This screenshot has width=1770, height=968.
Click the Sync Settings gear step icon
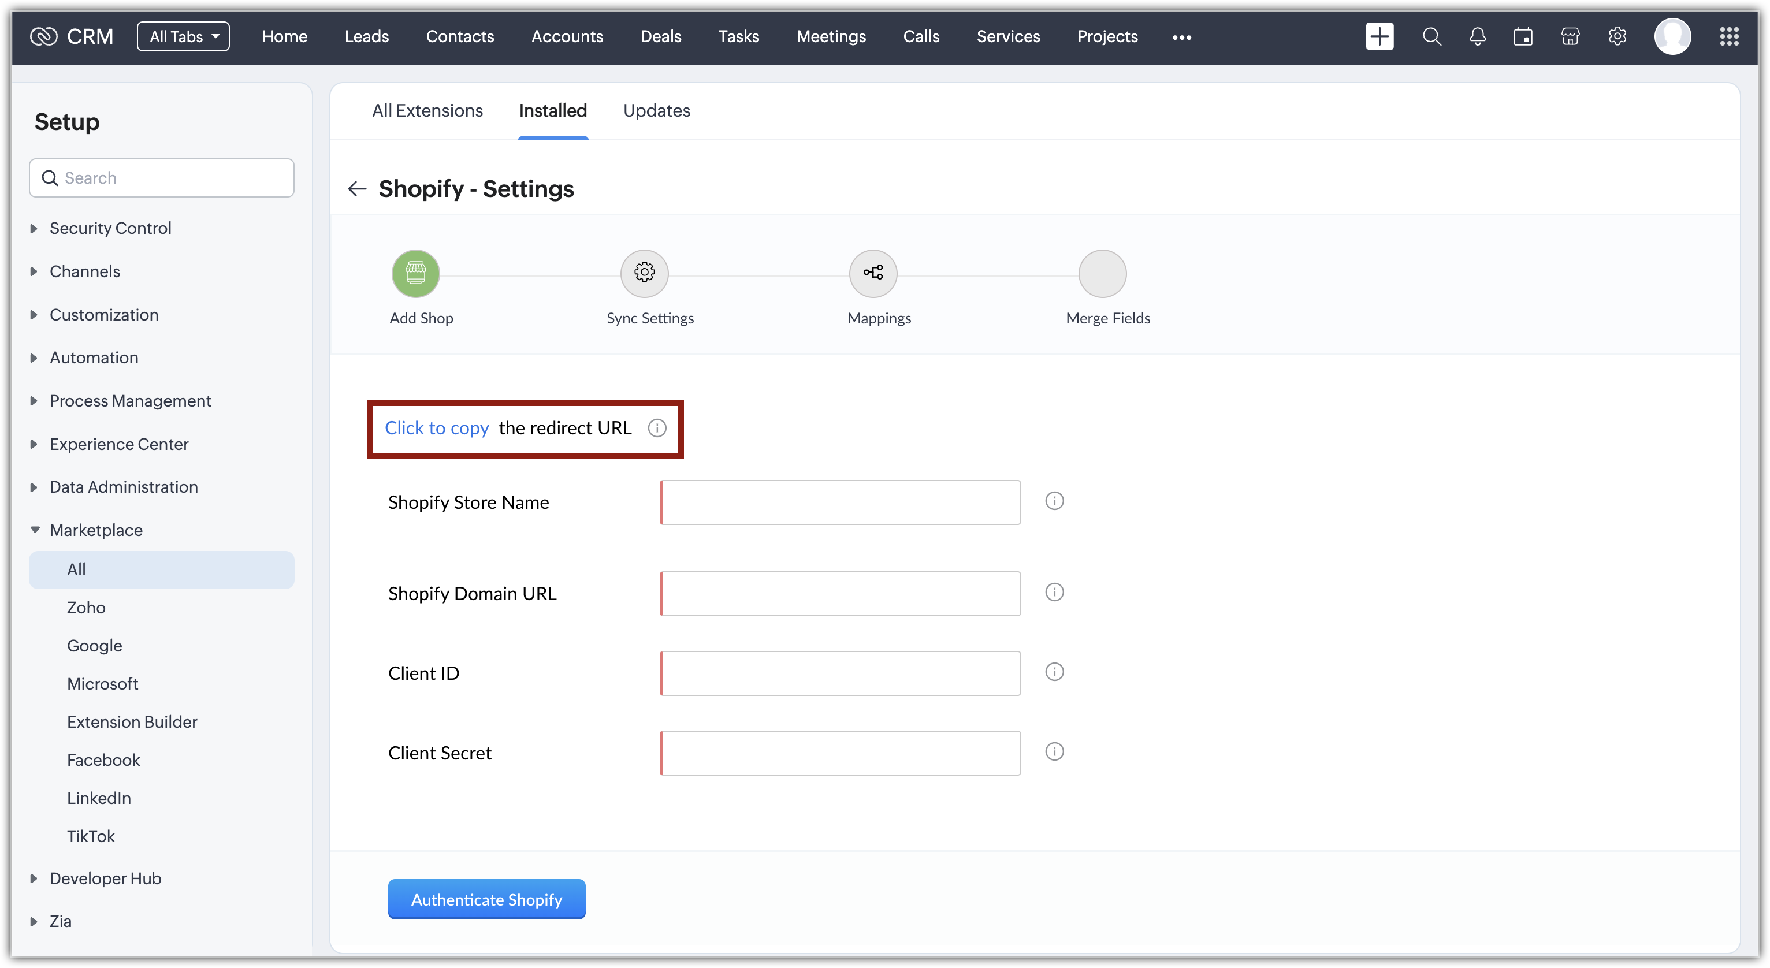click(644, 273)
